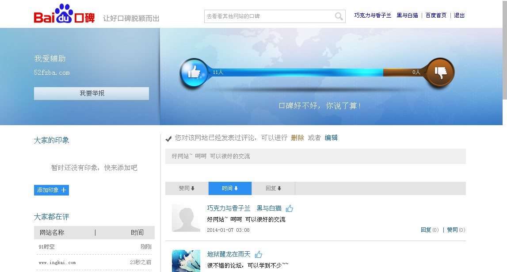The image size is (507, 272).
Task: Click 91时空 in the site list
Action: (x=46, y=247)
